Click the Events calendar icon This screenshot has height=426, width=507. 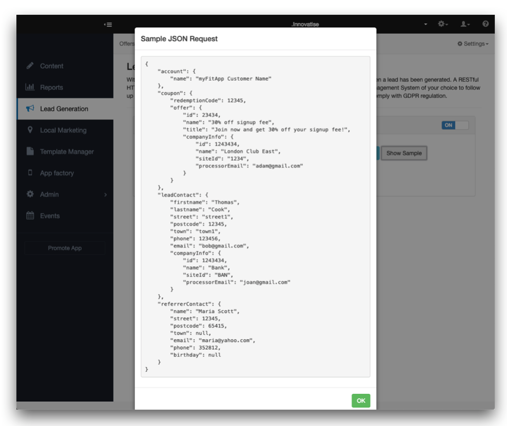point(30,216)
